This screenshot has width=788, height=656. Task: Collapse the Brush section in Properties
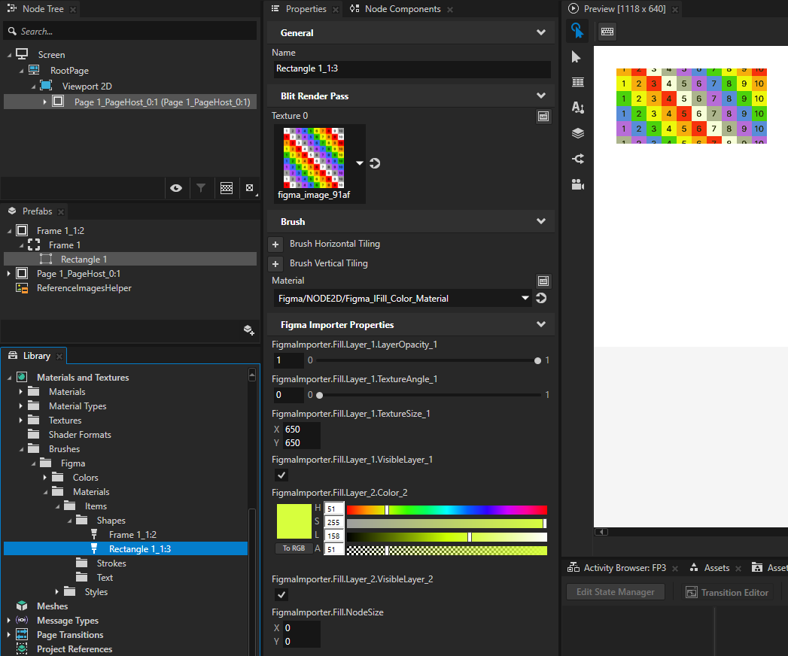tap(540, 221)
